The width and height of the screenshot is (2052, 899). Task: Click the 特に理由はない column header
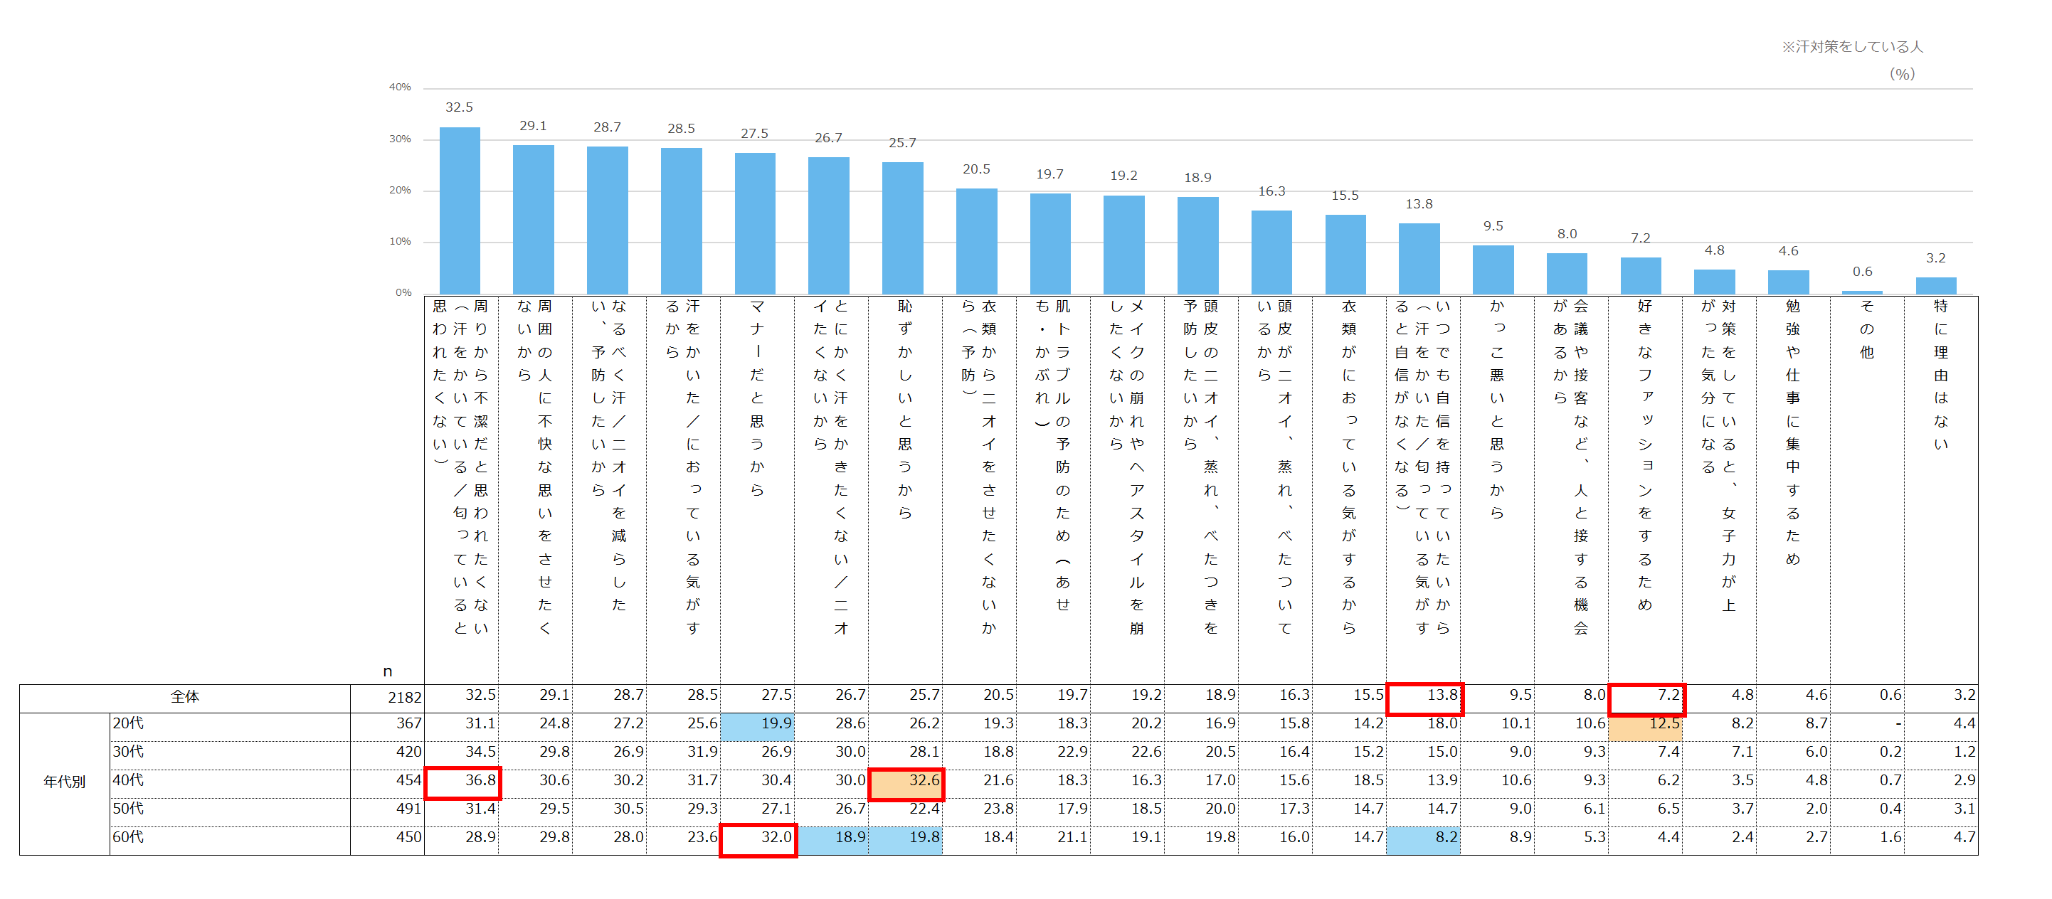tap(1940, 374)
